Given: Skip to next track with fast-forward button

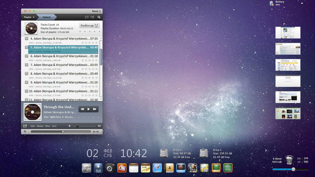Looking at the screenshot, I should [x=95, y=109].
